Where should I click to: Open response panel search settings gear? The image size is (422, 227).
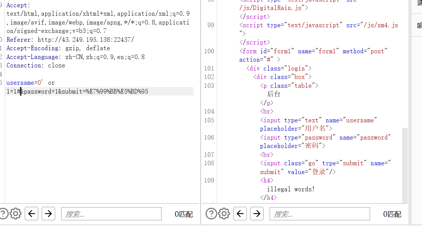tap(224, 214)
